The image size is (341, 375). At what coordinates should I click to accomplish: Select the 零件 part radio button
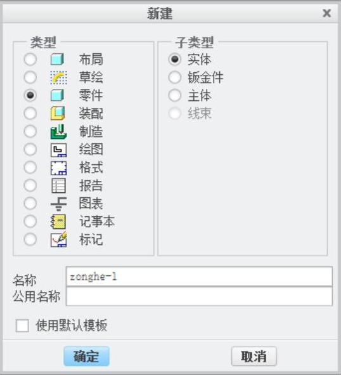coord(30,95)
